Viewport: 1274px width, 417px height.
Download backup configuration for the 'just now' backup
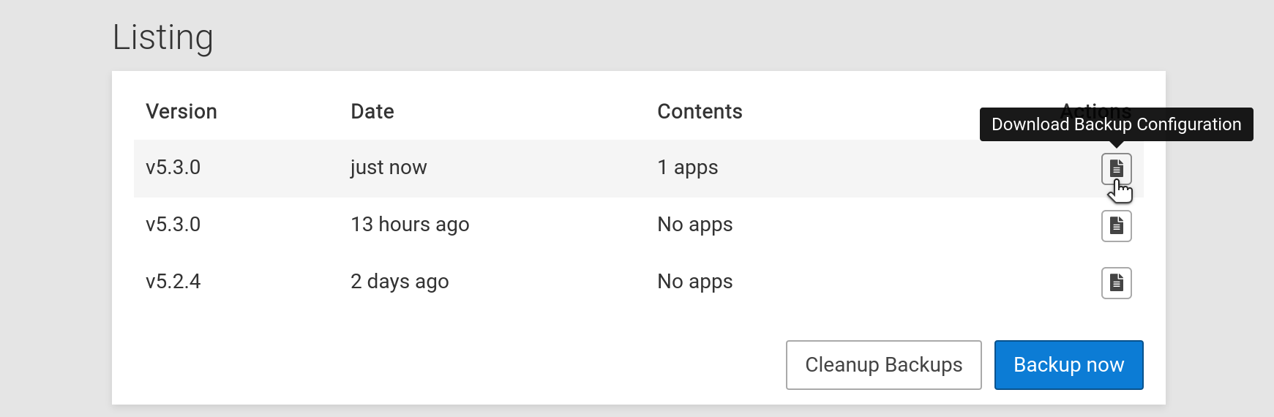point(1116,168)
